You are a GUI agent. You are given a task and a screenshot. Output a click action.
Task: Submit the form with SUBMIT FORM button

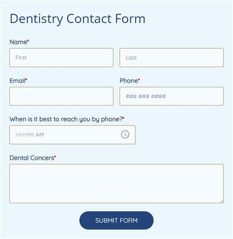coord(116,220)
